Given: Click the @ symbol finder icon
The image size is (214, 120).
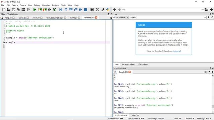Looking at the screenshot, I should (28, 10).
